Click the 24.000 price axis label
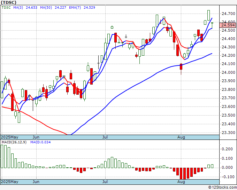237x190 pixels. coord(228,72)
